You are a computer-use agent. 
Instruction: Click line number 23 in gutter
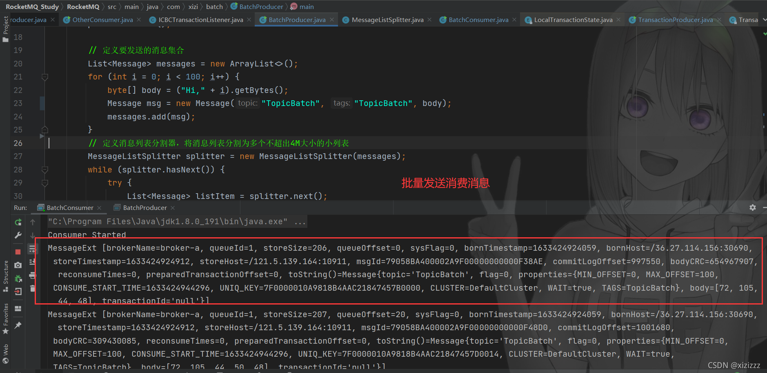pos(18,103)
